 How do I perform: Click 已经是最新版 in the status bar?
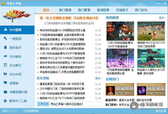point(31,111)
